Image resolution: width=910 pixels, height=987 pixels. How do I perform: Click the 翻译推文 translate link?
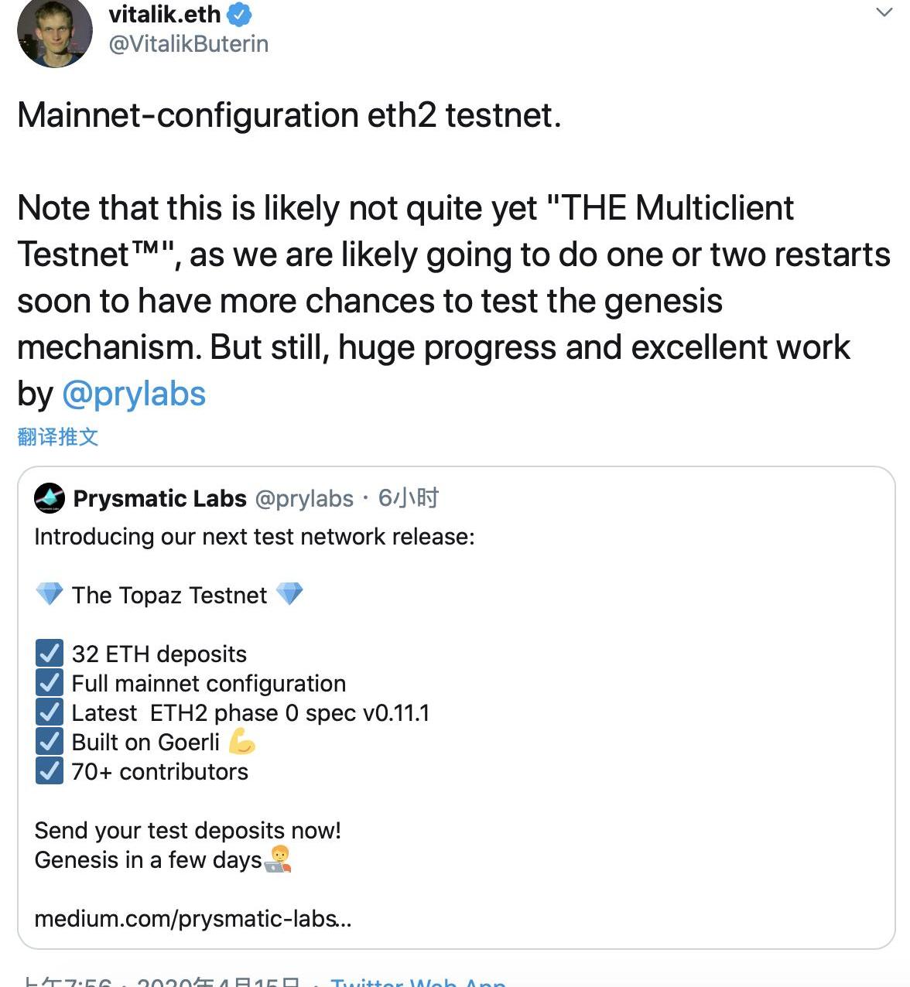click(58, 437)
